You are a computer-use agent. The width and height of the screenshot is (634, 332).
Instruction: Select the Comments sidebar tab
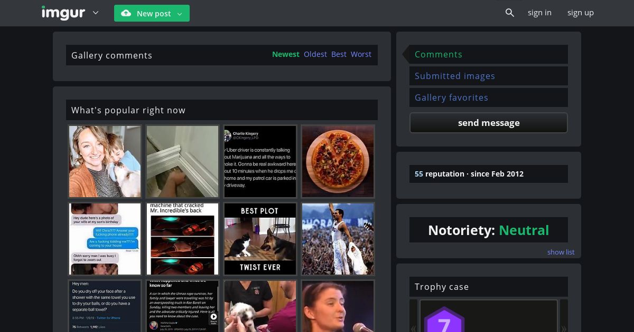click(489, 54)
